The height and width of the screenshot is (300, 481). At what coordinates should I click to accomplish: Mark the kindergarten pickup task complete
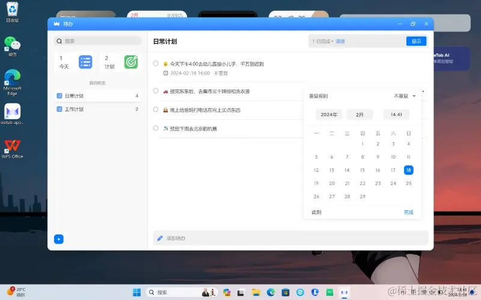tap(156, 64)
